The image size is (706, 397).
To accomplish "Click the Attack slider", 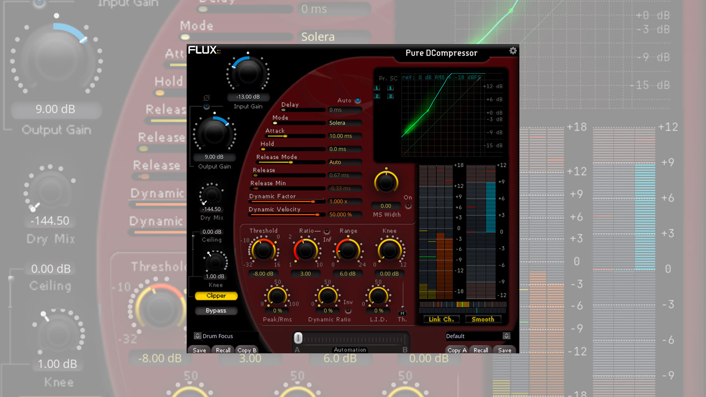I will pyautogui.click(x=295, y=136).
